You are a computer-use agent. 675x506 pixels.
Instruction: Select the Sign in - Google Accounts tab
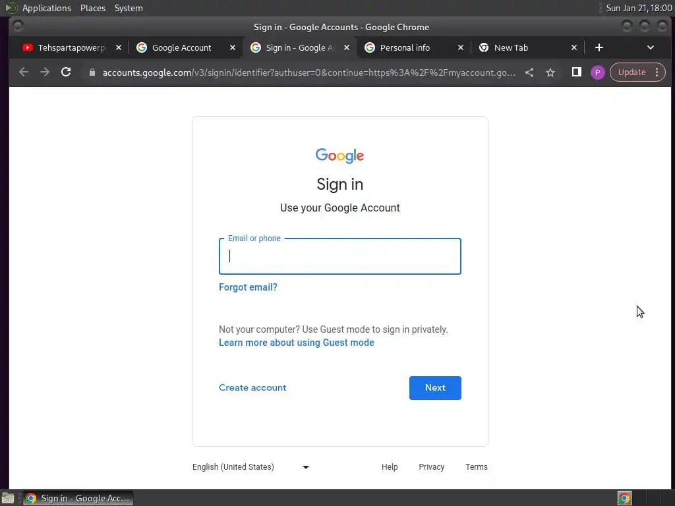click(299, 47)
